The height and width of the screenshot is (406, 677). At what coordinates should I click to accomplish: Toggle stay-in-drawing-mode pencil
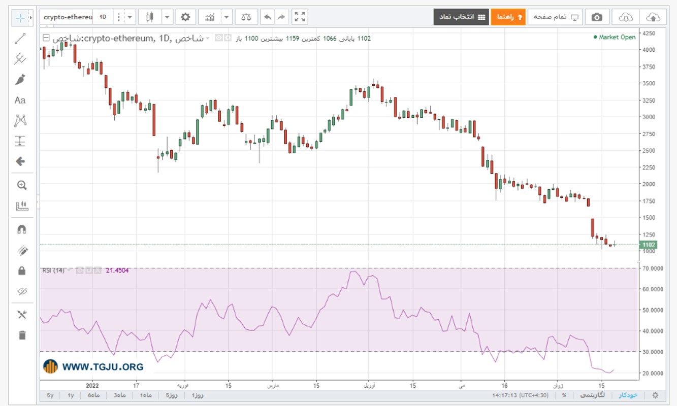[22, 250]
